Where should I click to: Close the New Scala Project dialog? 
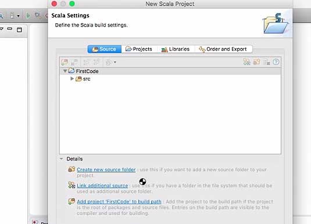tap(54, 3)
